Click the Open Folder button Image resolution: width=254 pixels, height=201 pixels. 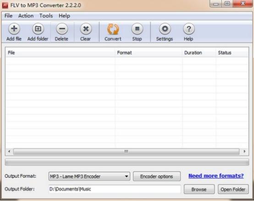point(233,189)
